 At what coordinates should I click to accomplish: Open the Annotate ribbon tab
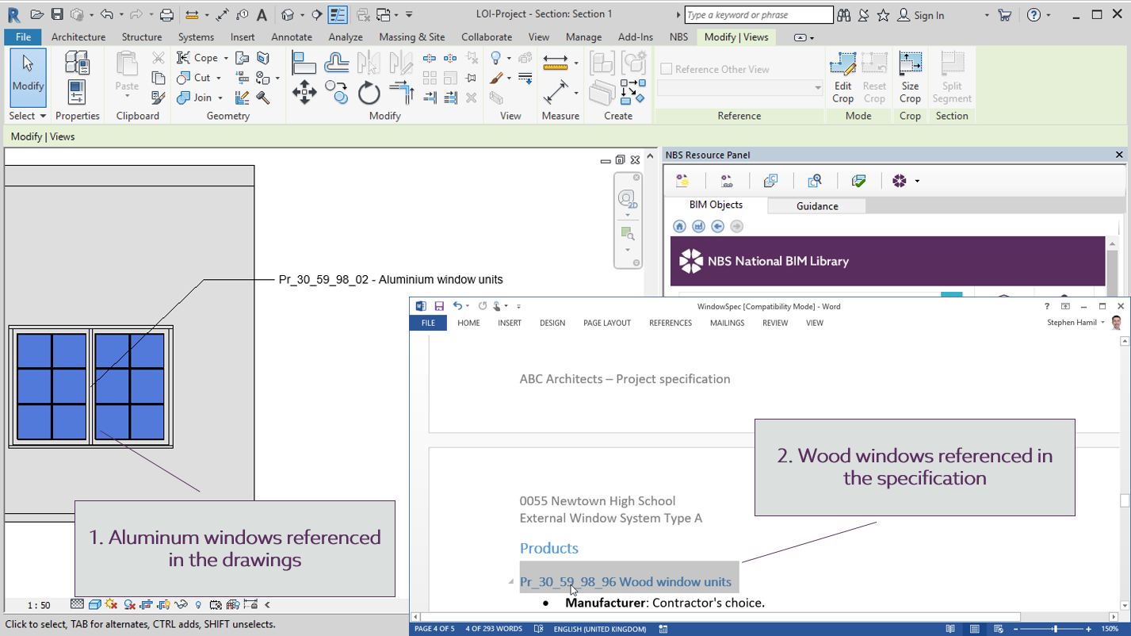tap(292, 36)
